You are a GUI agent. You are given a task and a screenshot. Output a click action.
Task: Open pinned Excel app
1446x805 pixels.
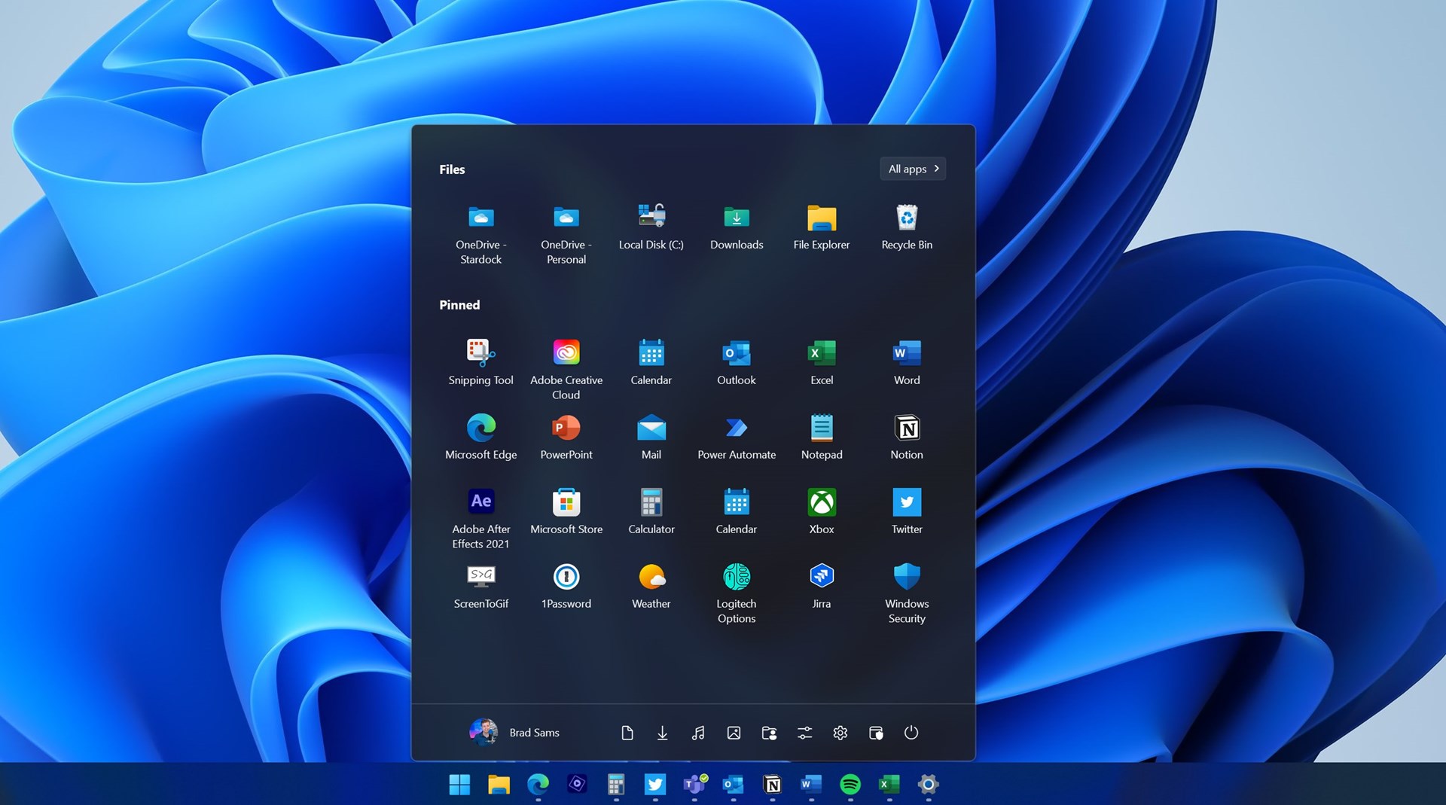click(x=822, y=362)
